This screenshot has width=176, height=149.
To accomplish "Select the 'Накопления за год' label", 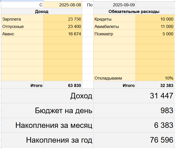I will 47,140.
